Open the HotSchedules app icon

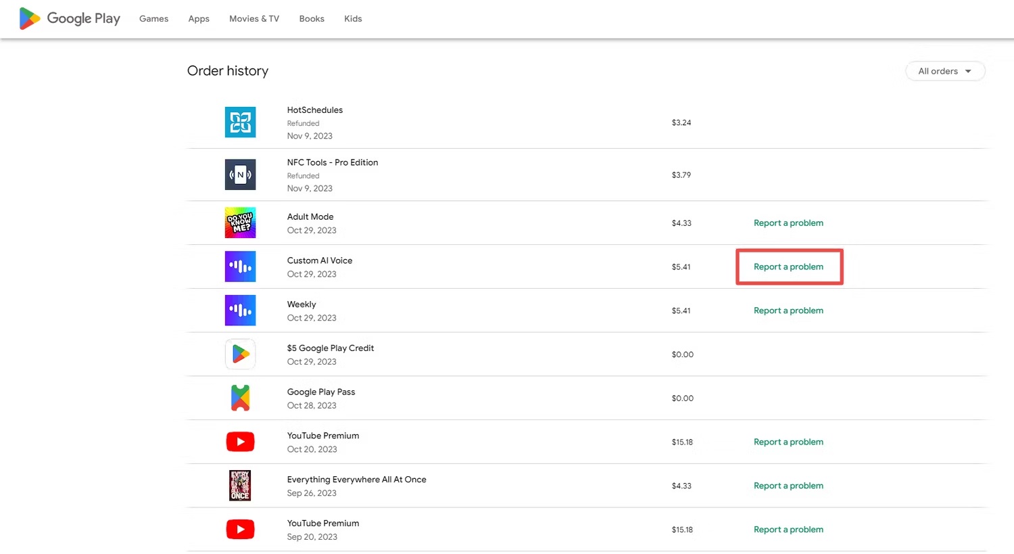(240, 122)
